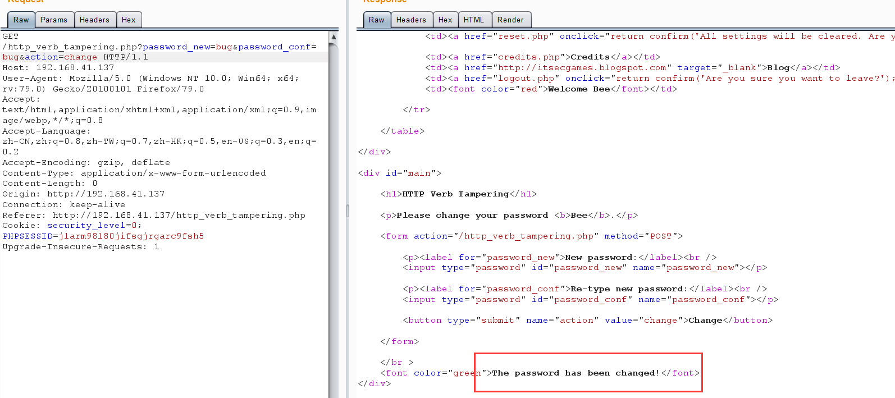This screenshot has width=895, height=398.
Task: Open the Response HTML tab
Action: (474, 20)
